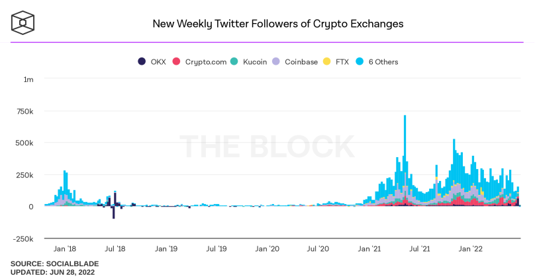Click The Block cube logo
The height and width of the screenshot is (280, 535).
pyautogui.click(x=23, y=23)
